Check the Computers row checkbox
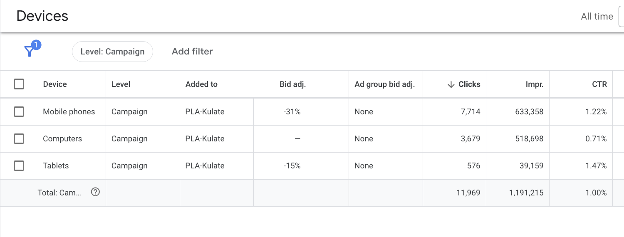This screenshot has width=624, height=237. 19,138
